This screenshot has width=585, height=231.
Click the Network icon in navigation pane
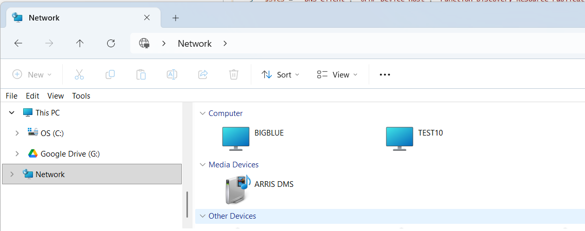click(x=28, y=174)
